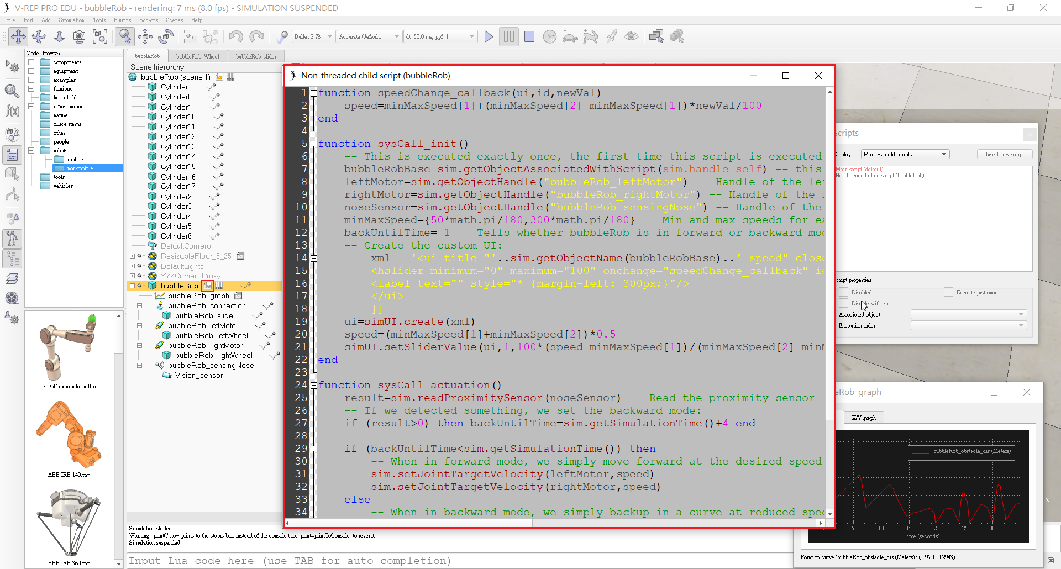Screen dimensions: 1061x569
Task: Click the undo arrow icon
Action: (x=236, y=36)
